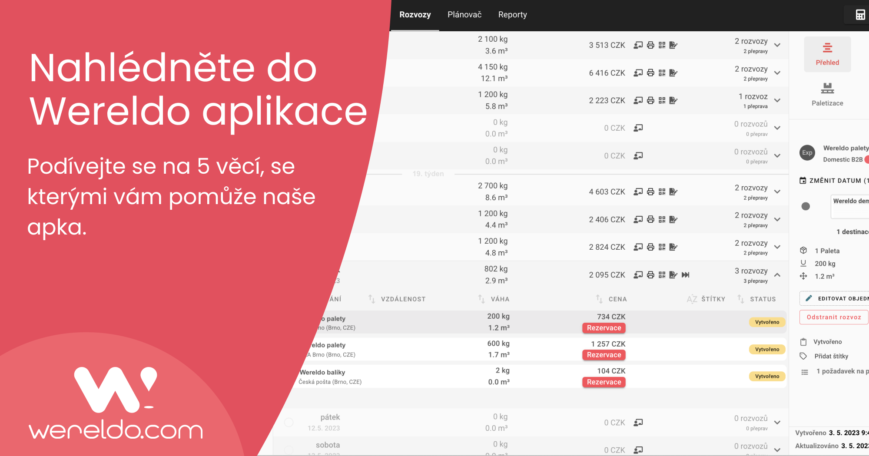Click Rezervace under 1 257 CZK

point(604,355)
